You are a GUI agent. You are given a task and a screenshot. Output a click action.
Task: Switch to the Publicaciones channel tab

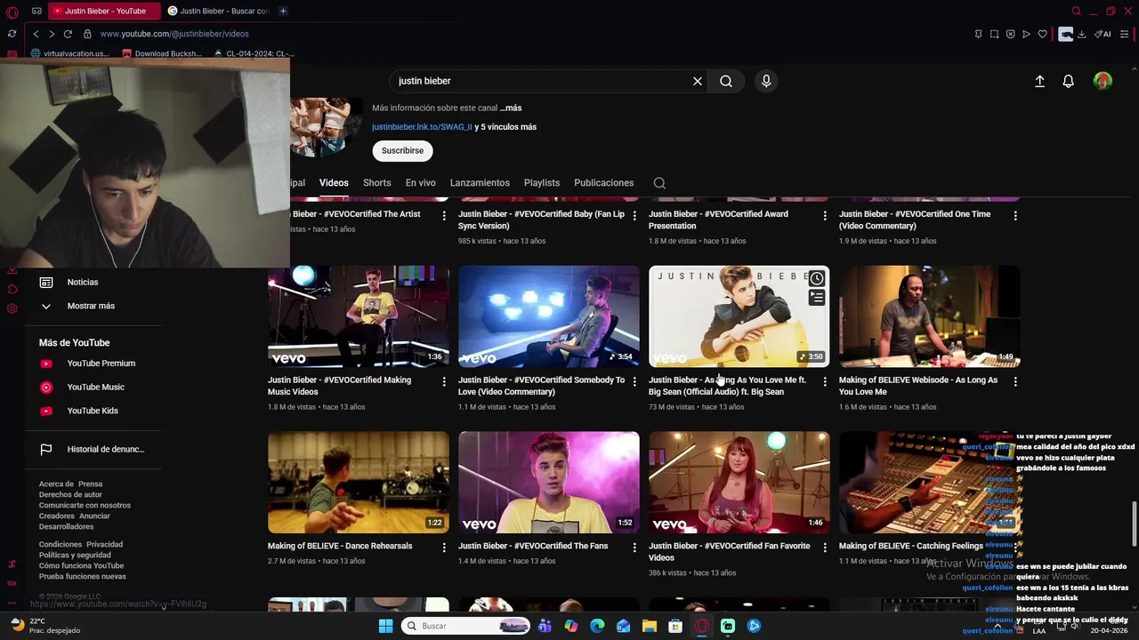[x=603, y=183]
